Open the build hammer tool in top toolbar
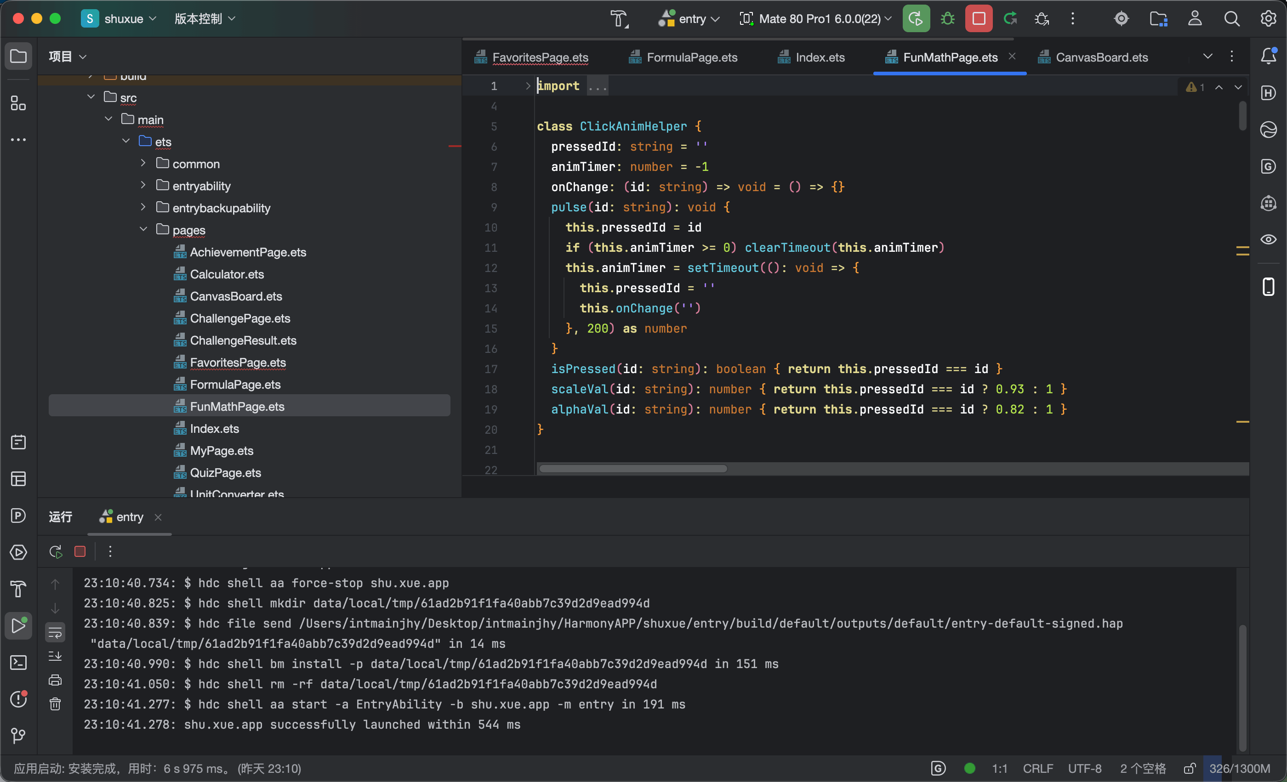The height and width of the screenshot is (782, 1287). coord(620,19)
